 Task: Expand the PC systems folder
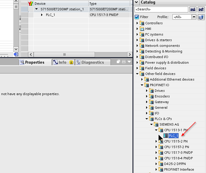click(137, 34)
